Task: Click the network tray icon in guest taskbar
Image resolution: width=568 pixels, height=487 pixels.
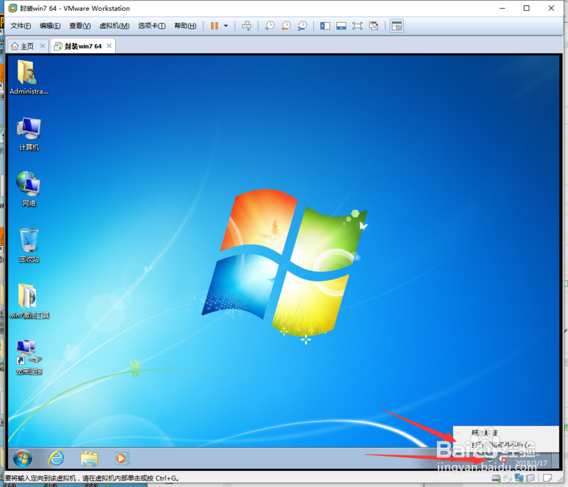Action: (490, 459)
